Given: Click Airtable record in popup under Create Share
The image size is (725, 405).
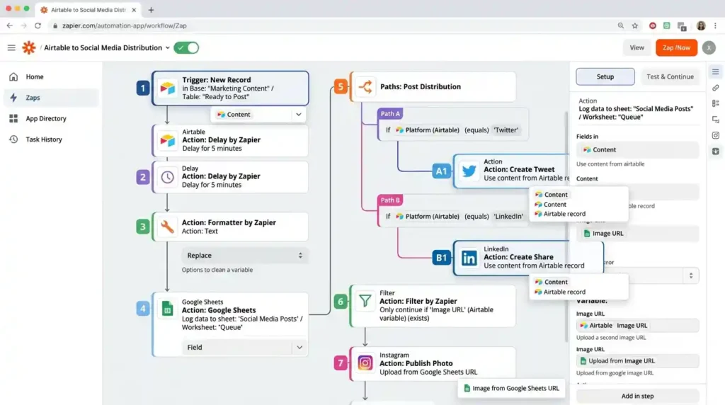Looking at the screenshot, I should [x=564, y=292].
